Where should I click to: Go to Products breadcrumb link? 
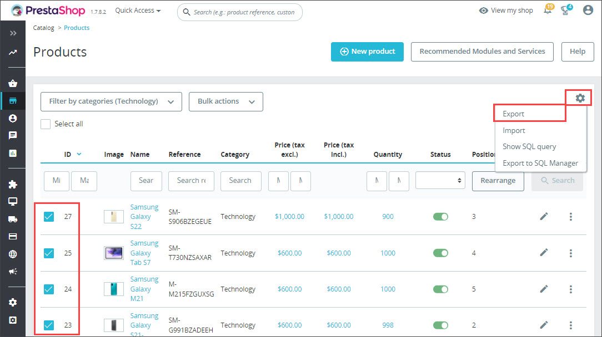(77, 28)
